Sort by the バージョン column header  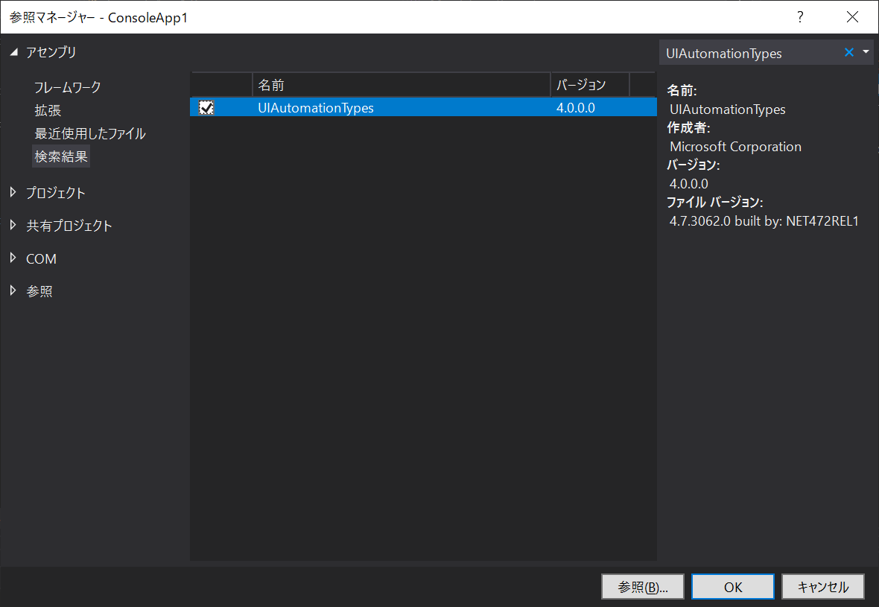pyautogui.click(x=588, y=85)
